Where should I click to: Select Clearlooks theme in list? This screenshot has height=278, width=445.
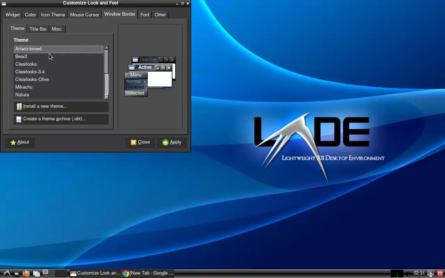pyautogui.click(x=58, y=64)
